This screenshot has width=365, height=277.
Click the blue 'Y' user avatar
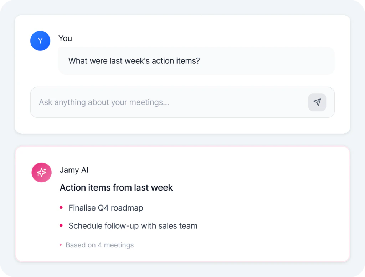click(40, 41)
